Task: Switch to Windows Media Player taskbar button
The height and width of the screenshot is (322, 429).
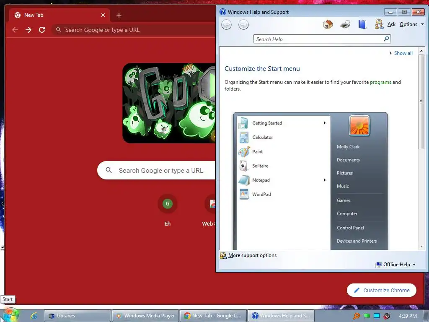Action: [x=145, y=316]
